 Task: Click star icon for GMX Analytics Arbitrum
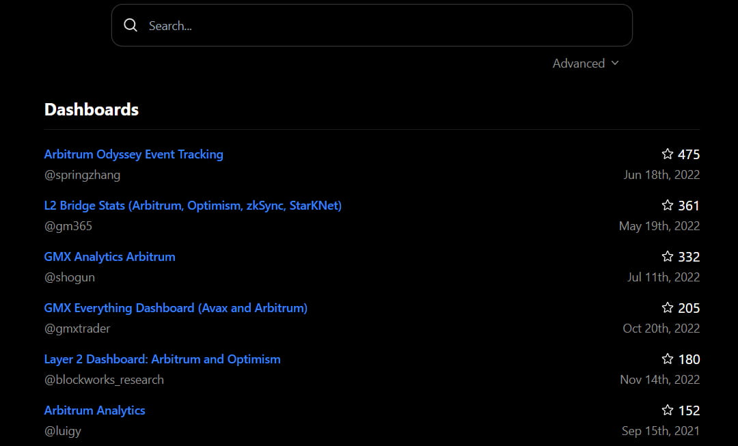(x=668, y=257)
